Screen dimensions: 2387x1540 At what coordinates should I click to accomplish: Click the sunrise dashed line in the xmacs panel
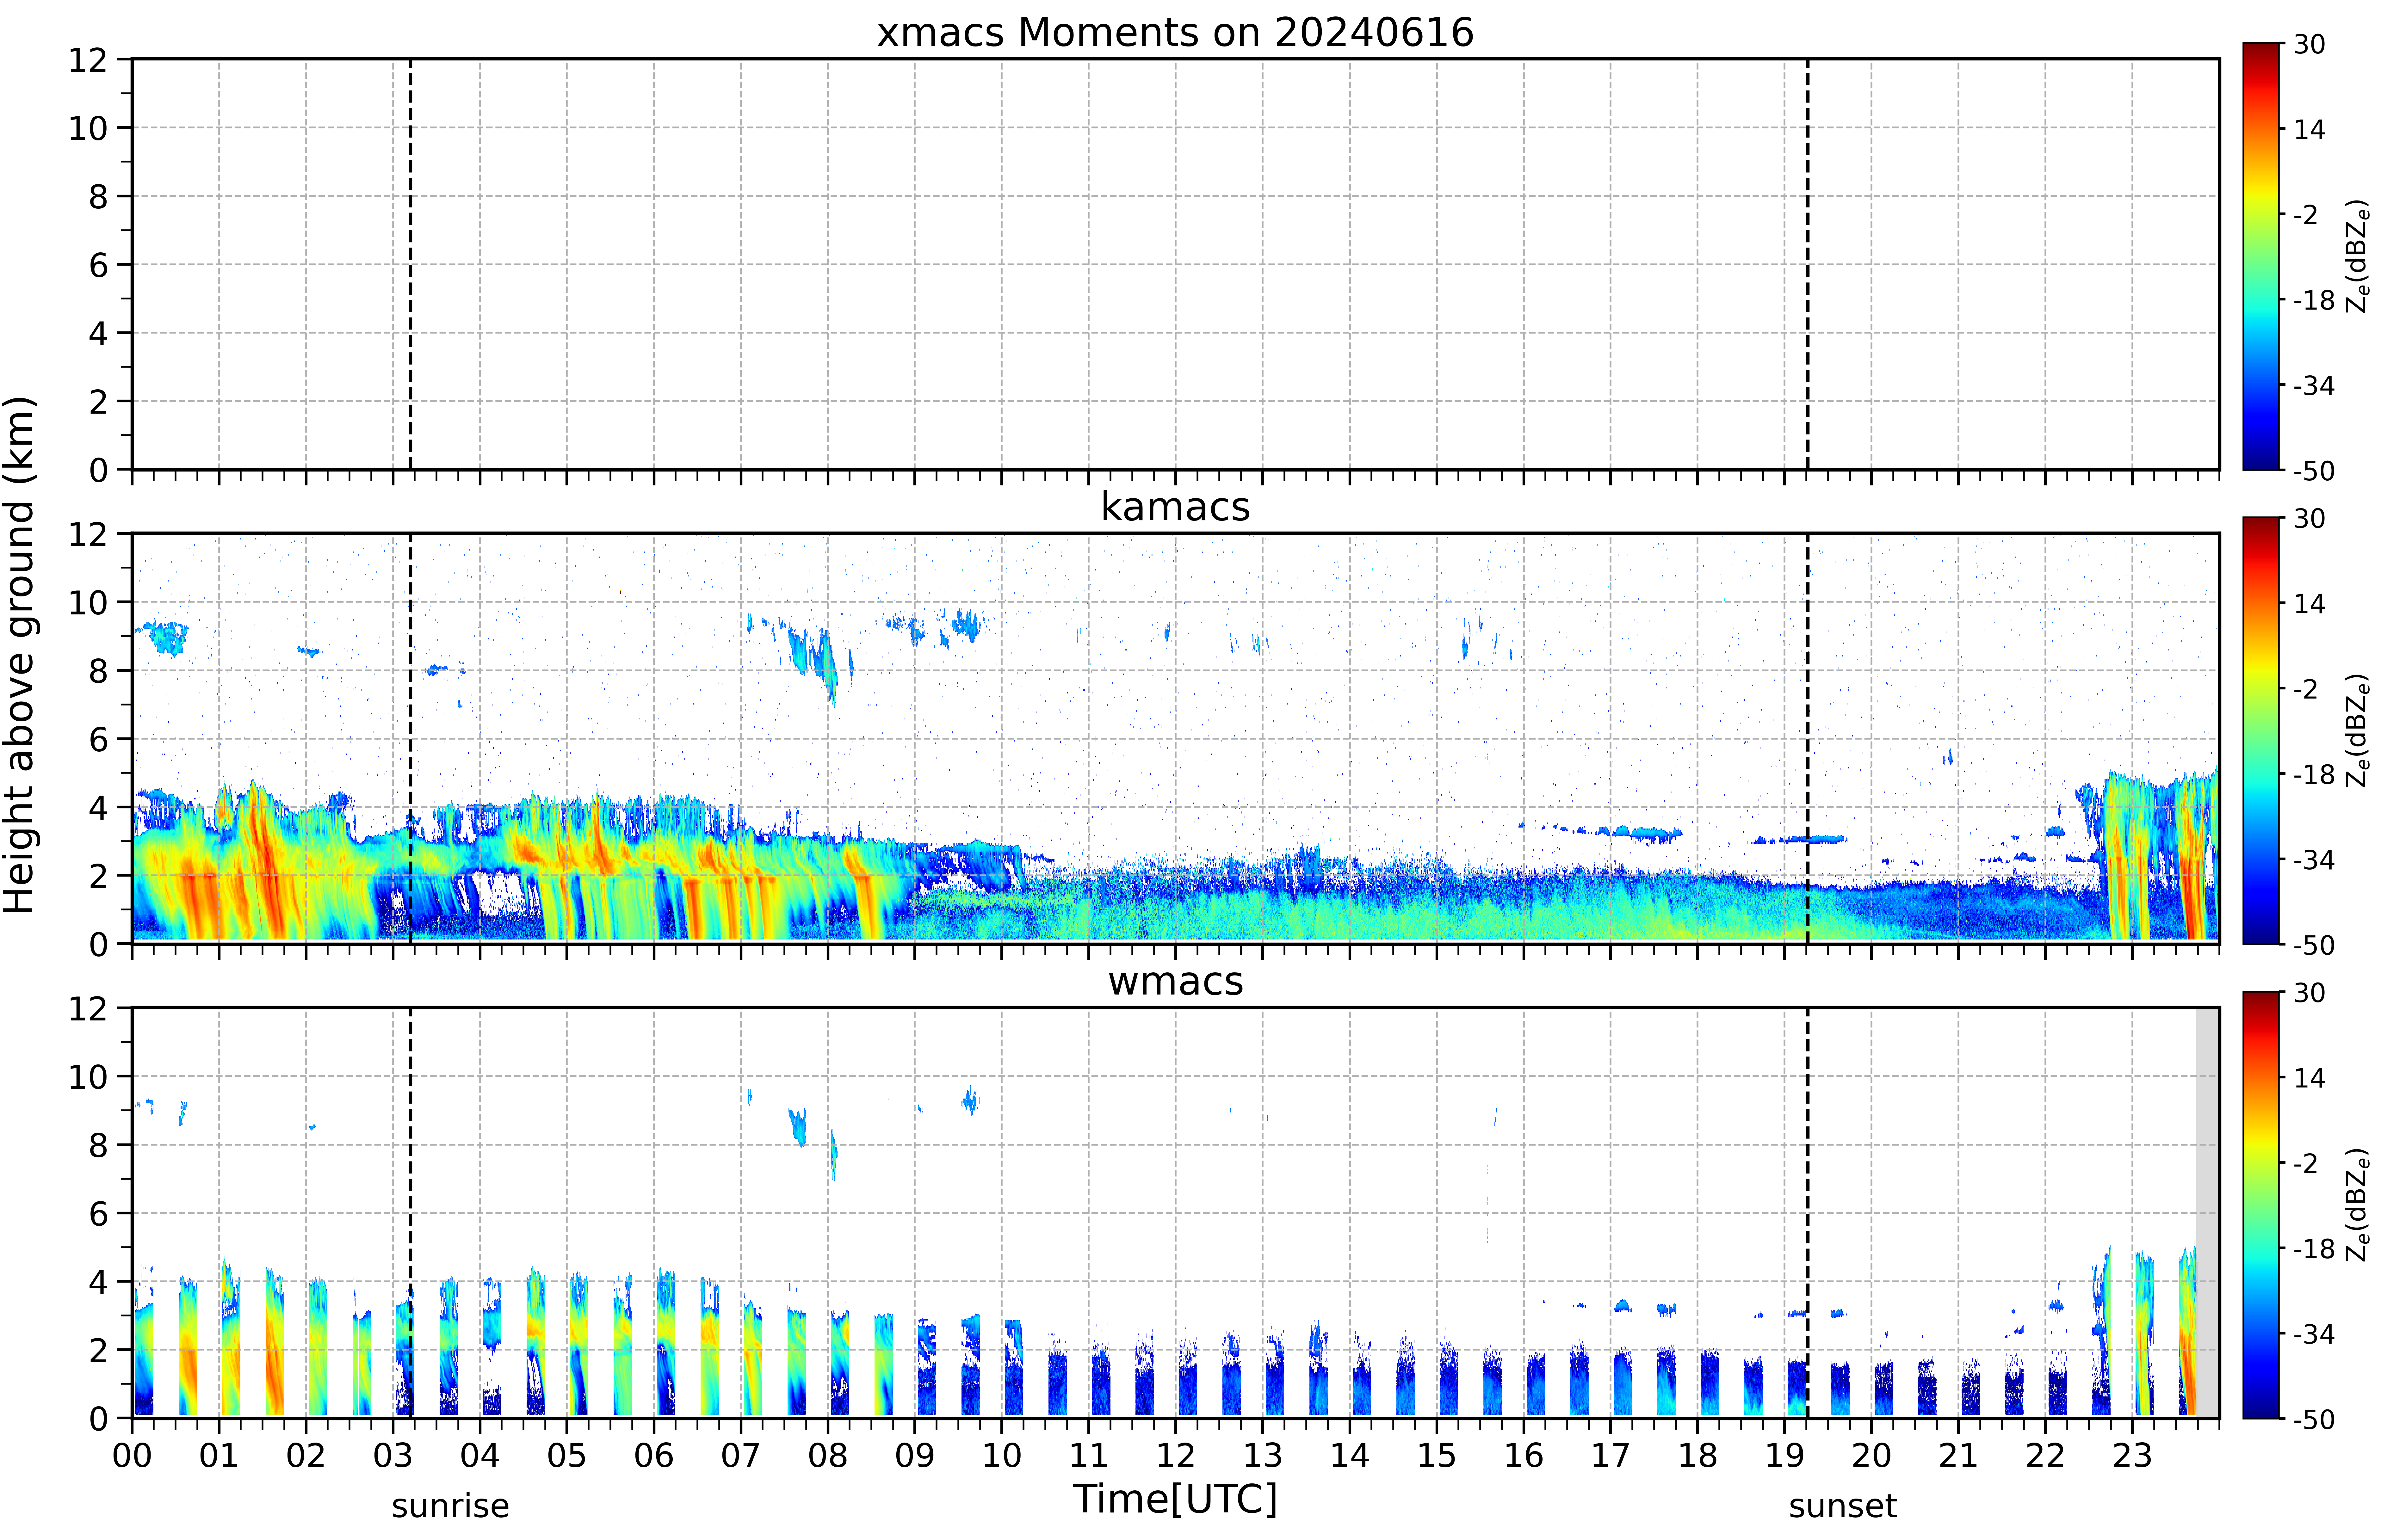click(410, 264)
